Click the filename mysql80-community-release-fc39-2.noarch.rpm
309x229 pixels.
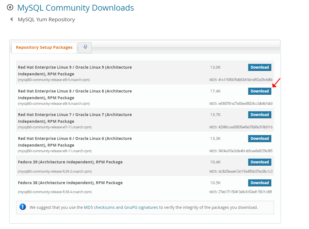(x=55, y=172)
